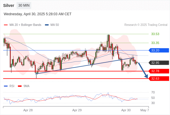Click the dark blue MA 50 legend swatch
Screen dimensions: 170x115
pyautogui.click(x=47, y=25)
